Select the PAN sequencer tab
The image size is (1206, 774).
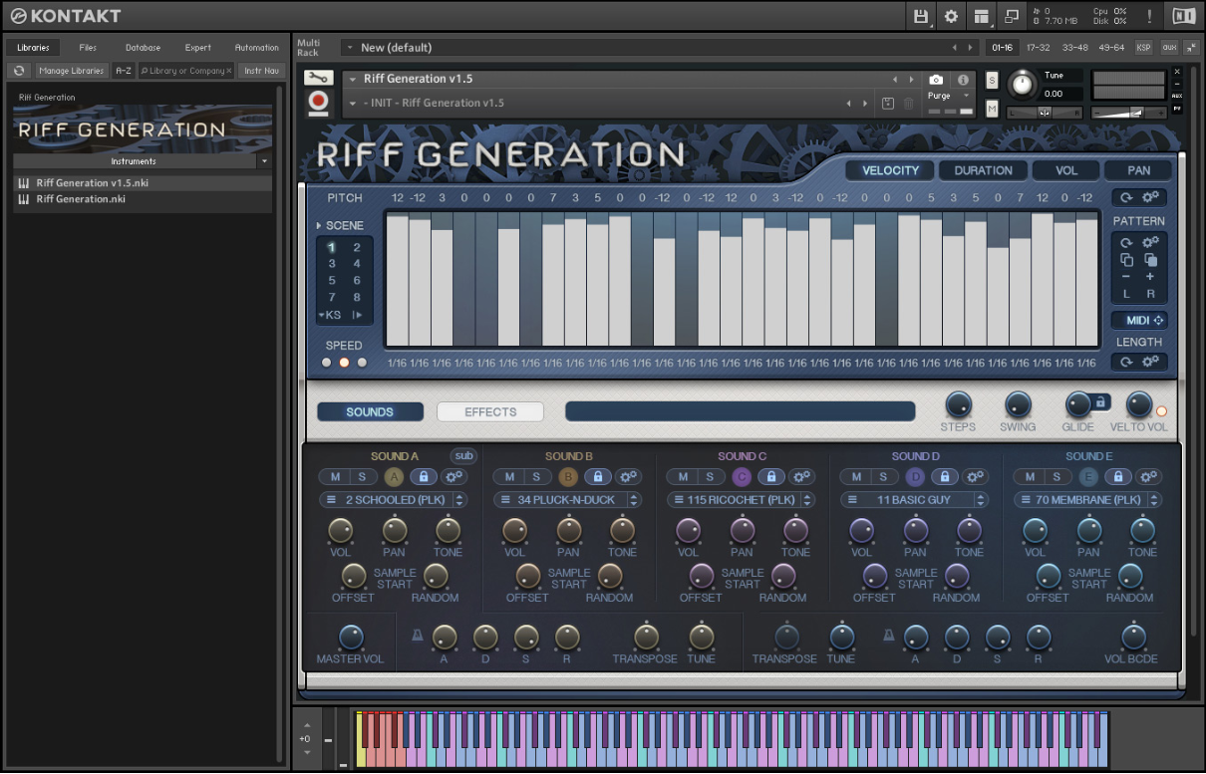(x=1138, y=170)
